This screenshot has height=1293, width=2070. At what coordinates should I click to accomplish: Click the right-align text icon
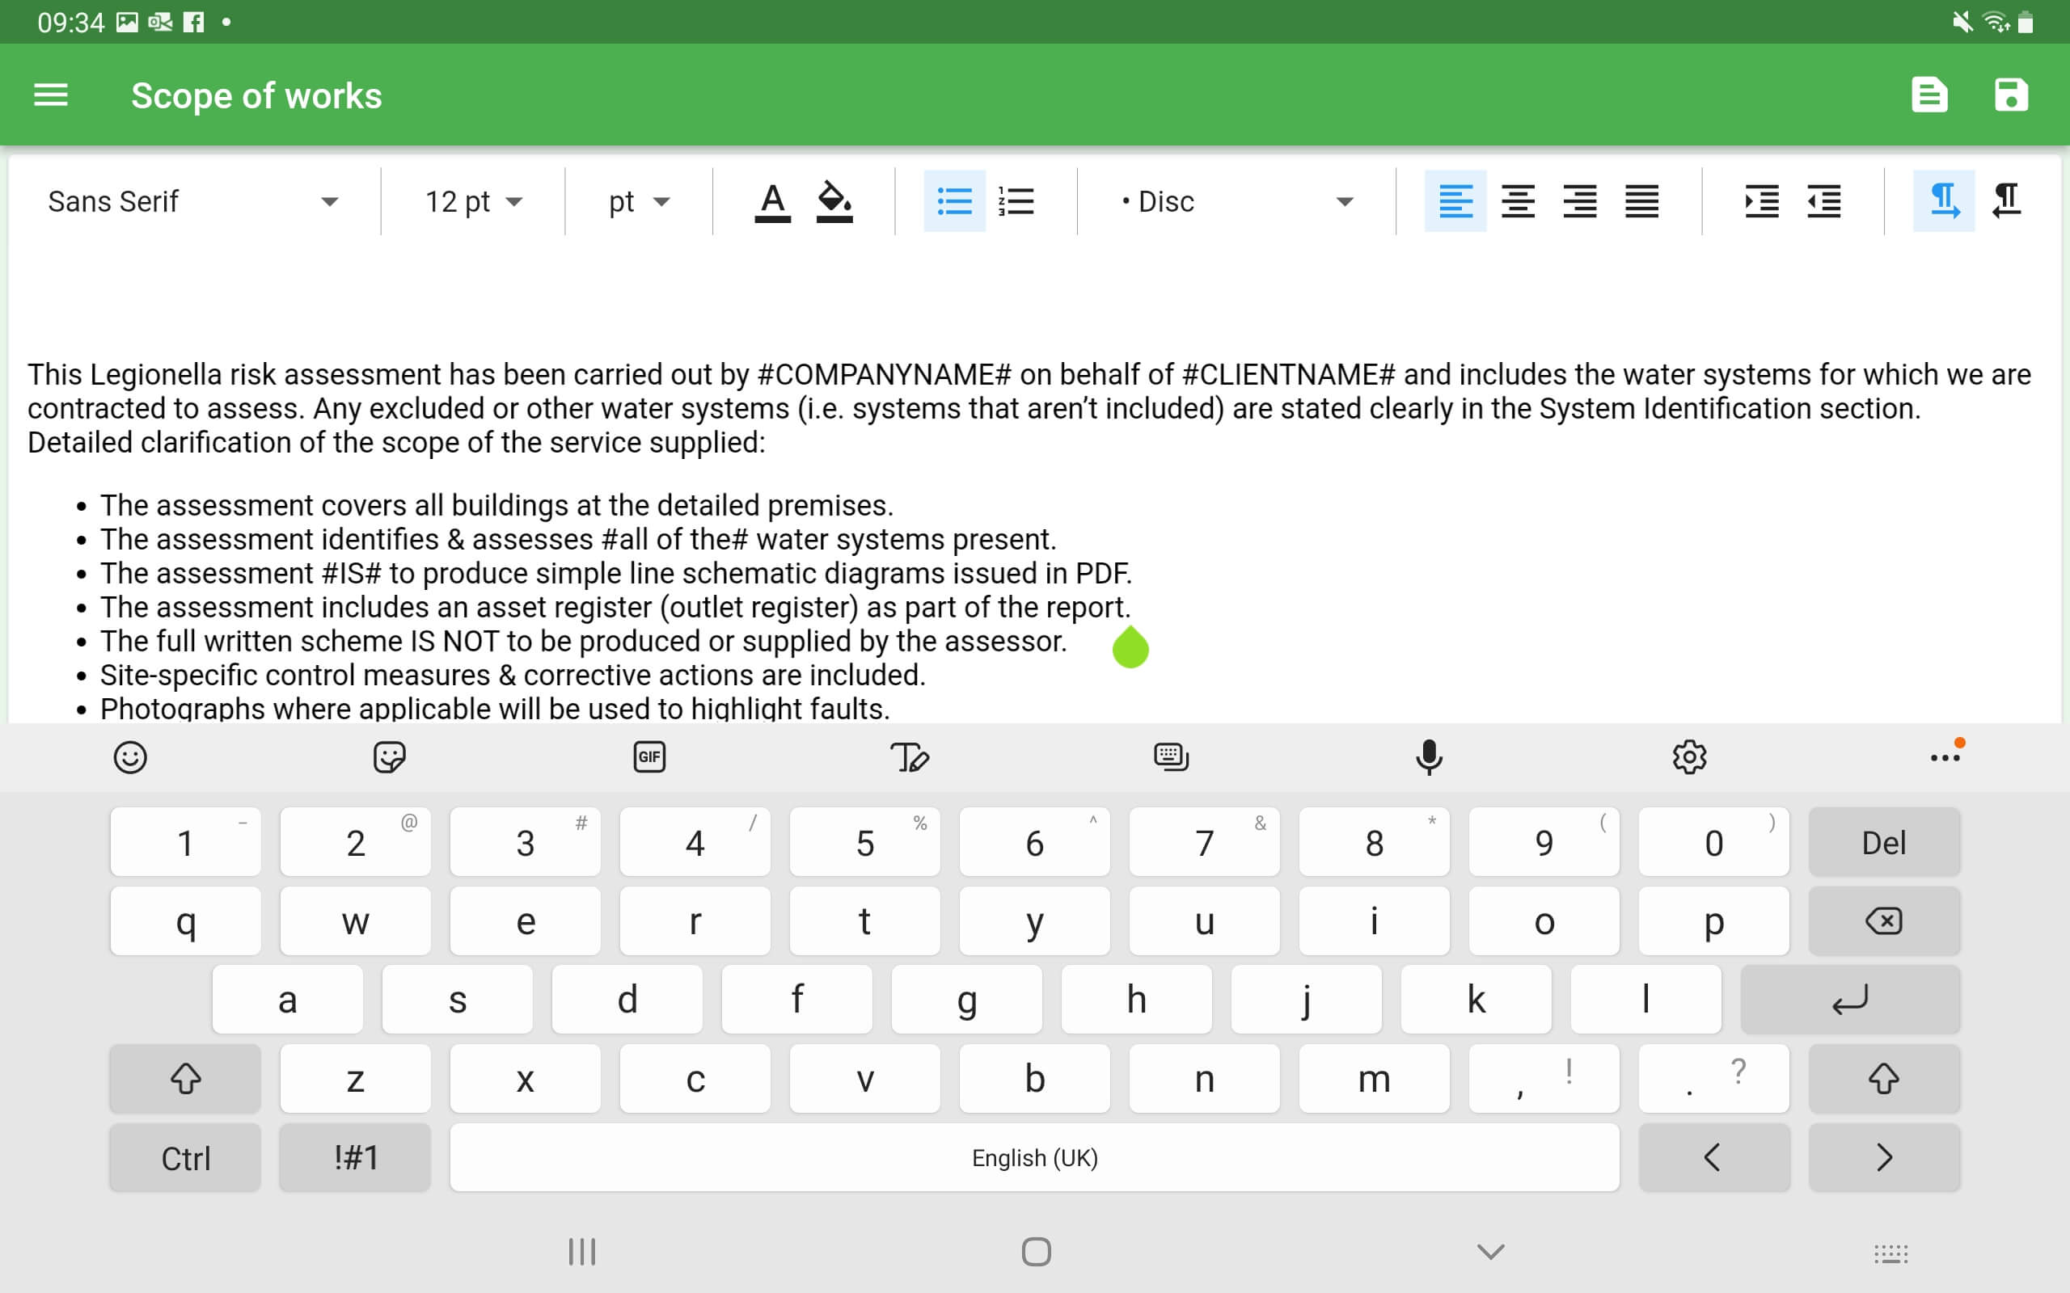coord(1580,201)
